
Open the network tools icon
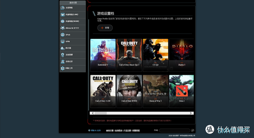point(62,68)
